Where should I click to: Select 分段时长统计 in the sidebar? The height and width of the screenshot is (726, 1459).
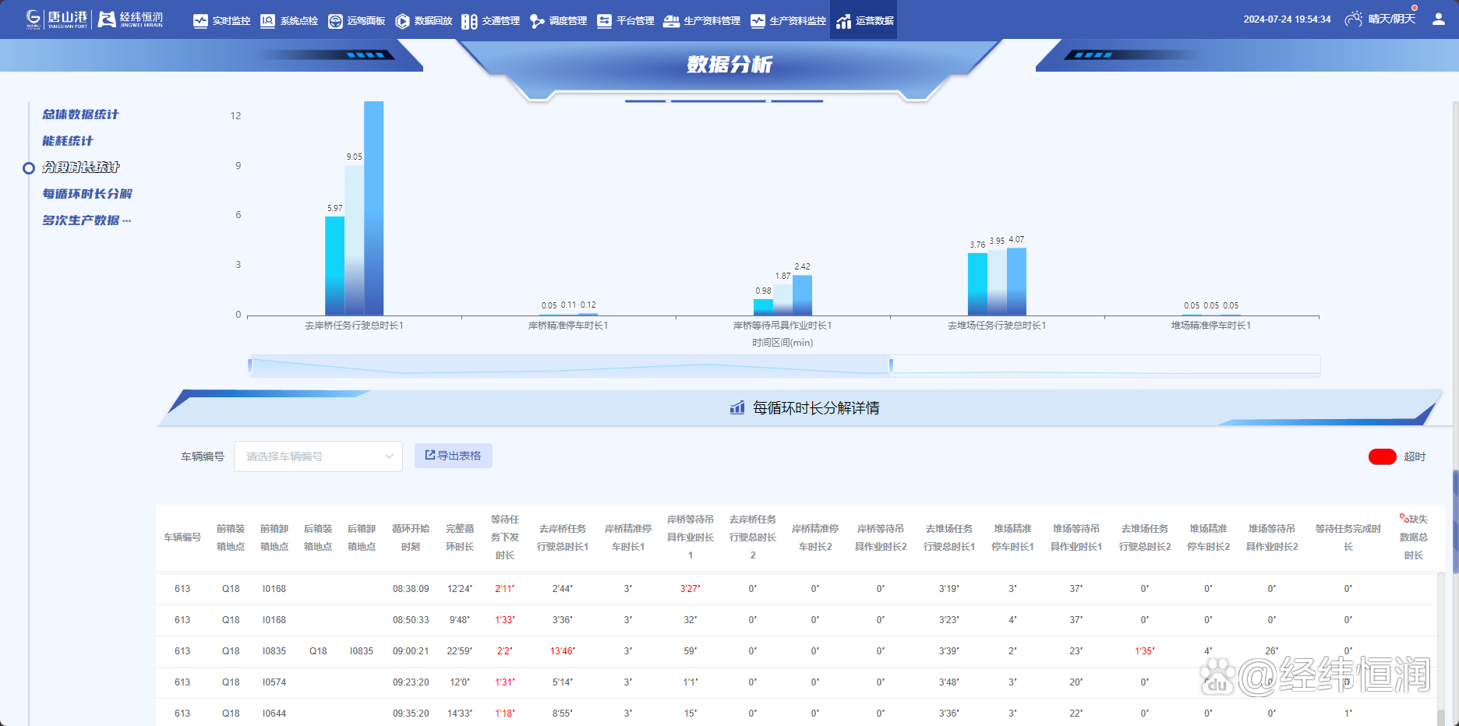pyautogui.click(x=80, y=167)
